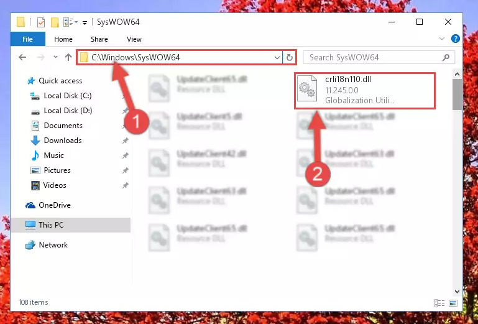
Task: Expand the address bar history dropdown
Action: coord(277,57)
